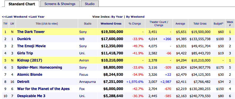Switch to the Screens & Showings tab
Image resolution: width=235 pixels, height=99 pixels.
coord(60,4)
